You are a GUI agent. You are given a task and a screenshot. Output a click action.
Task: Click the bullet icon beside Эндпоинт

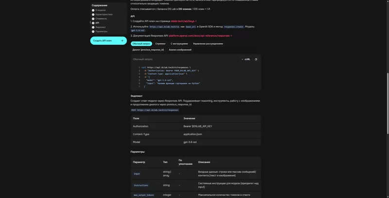pyautogui.click(x=93, y=27)
